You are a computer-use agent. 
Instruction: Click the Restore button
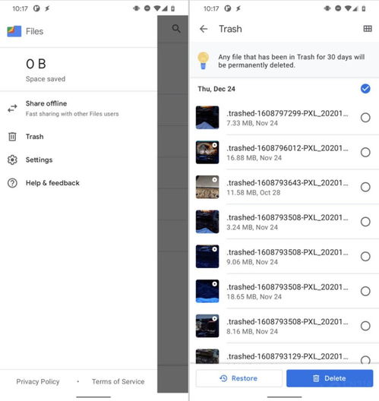tap(238, 378)
